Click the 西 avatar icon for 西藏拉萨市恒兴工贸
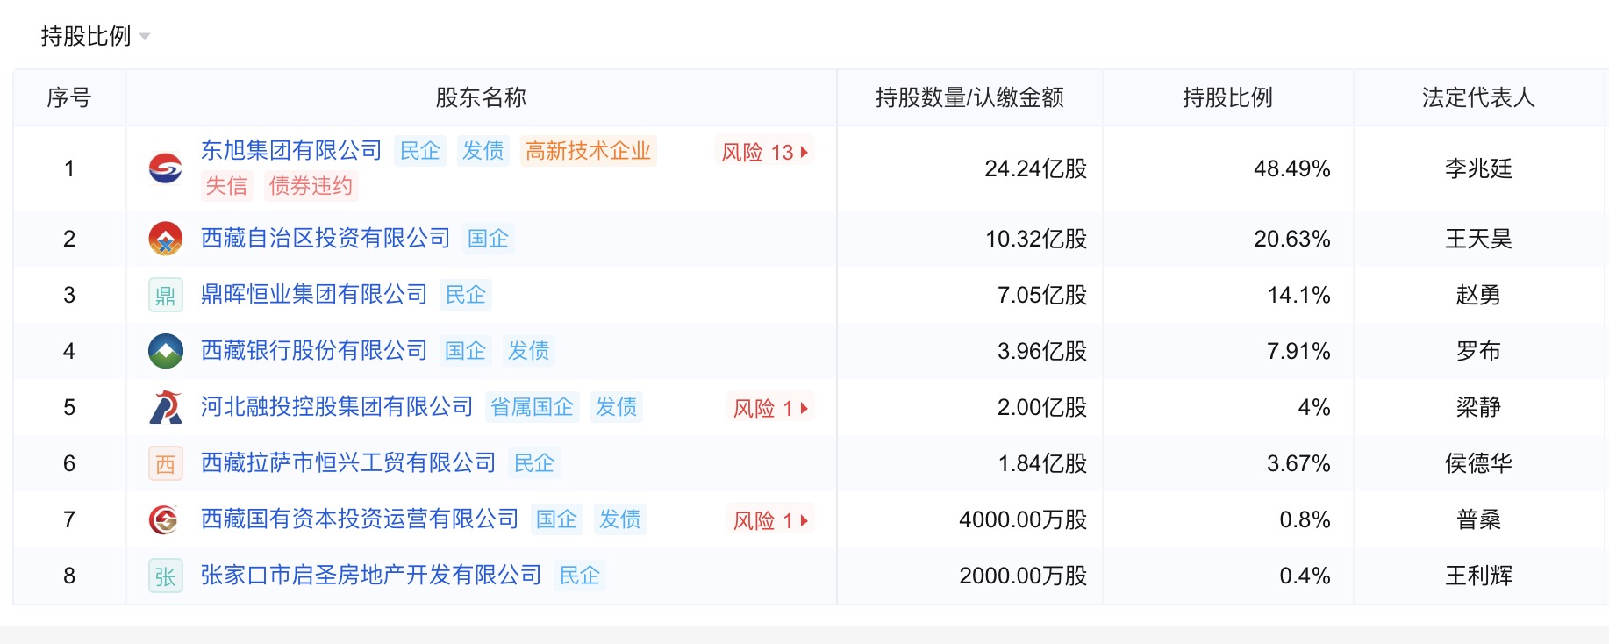1609x644 pixels. pyautogui.click(x=166, y=463)
